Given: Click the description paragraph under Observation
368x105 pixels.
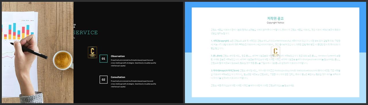Looking at the screenshot, I should 133,63.
